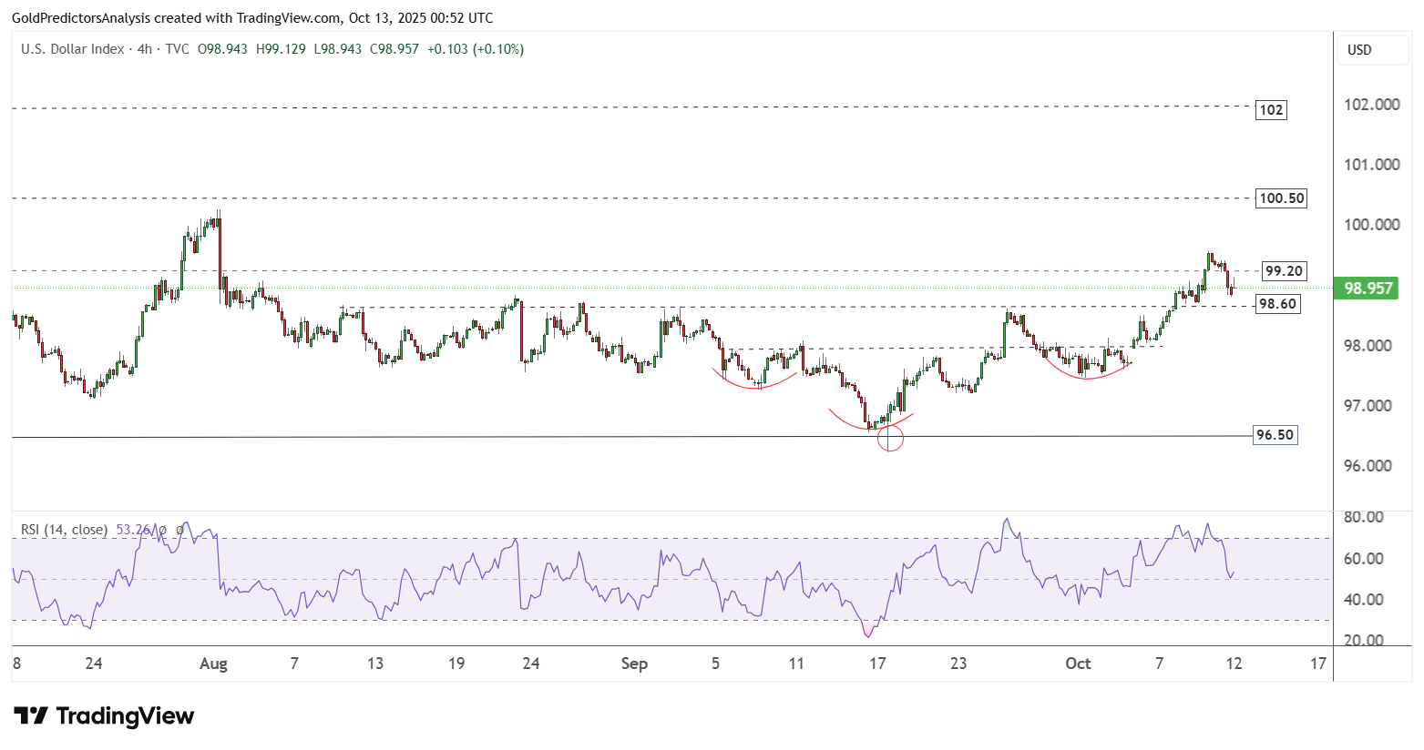
Task: Select the 100.50 resistance label
Action: (x=1281, y=198)
